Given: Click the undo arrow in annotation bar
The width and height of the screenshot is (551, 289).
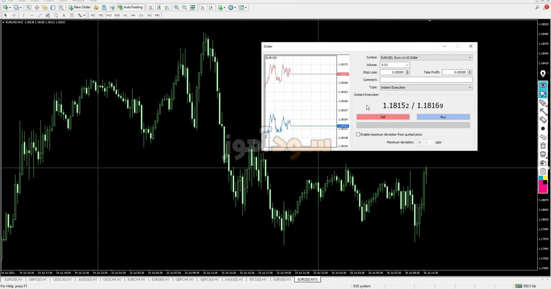Looking at the screenshot, I should point(543,137).
